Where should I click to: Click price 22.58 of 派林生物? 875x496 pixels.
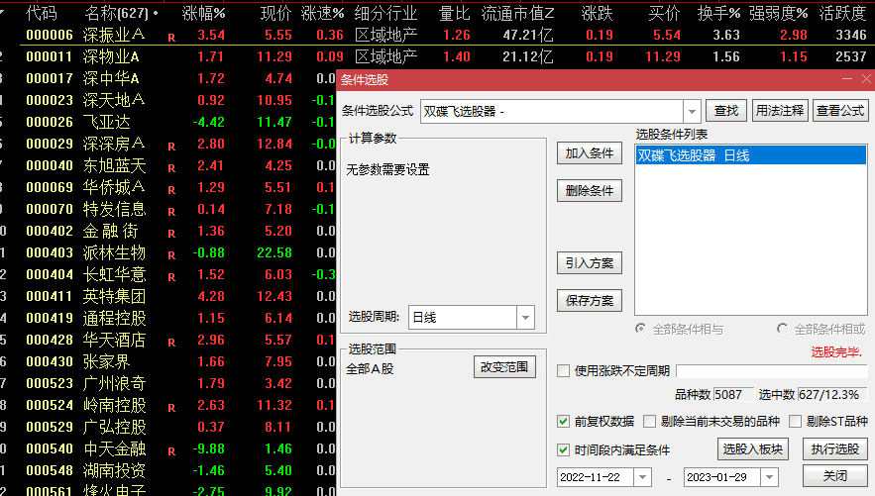point(274,253)
